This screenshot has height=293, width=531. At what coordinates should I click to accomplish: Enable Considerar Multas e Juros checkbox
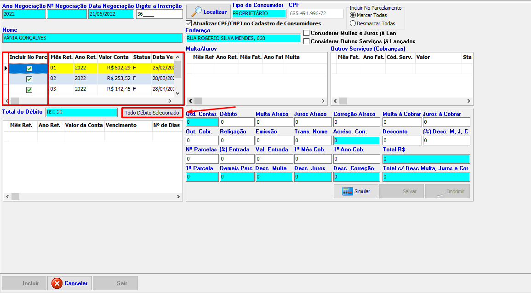coord(307,33)
